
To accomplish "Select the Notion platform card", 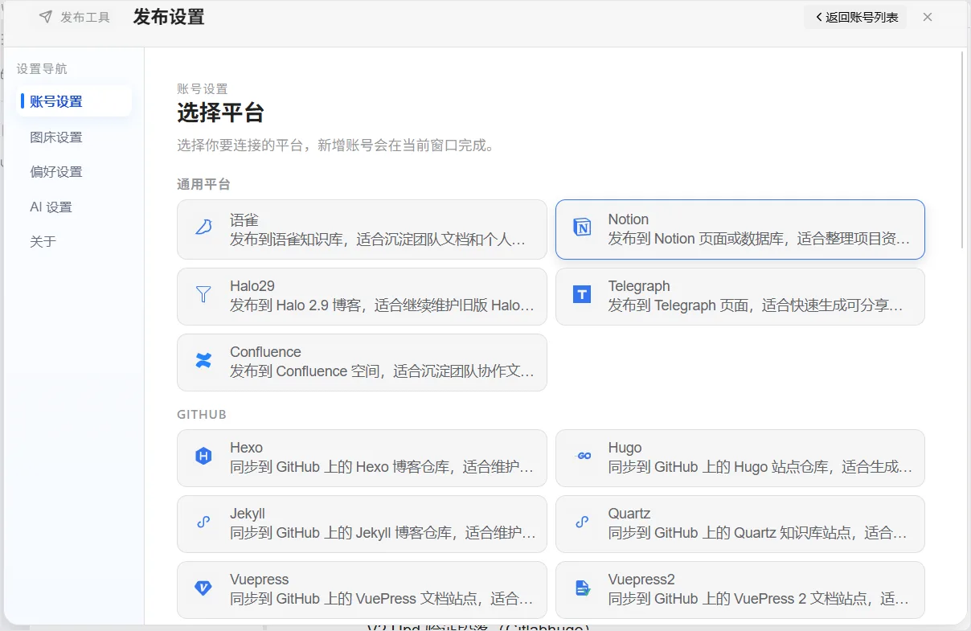I will [740, 229].
